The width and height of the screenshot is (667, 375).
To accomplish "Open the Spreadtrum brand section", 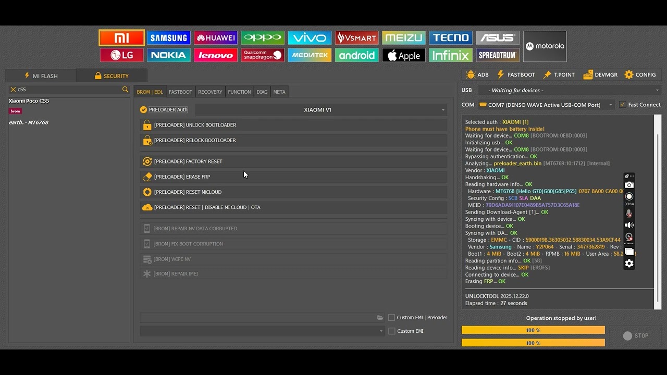I will [x=498, y=55].
